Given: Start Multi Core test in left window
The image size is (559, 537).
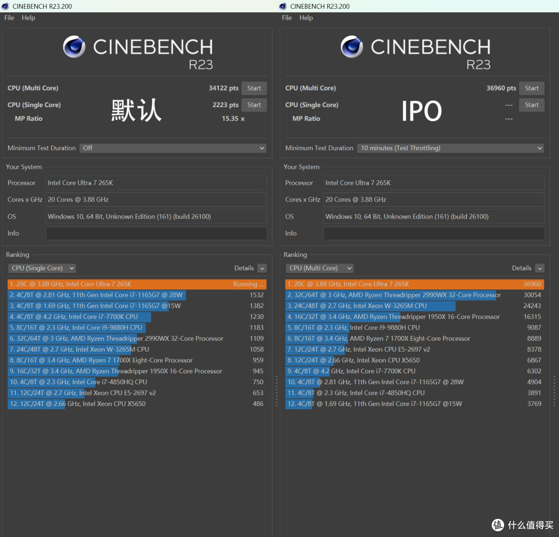Looking at the screenshot, I should (254, 88).
